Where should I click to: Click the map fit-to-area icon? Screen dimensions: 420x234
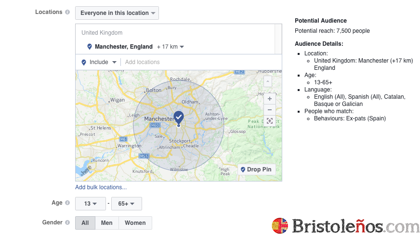pos(269,121)
